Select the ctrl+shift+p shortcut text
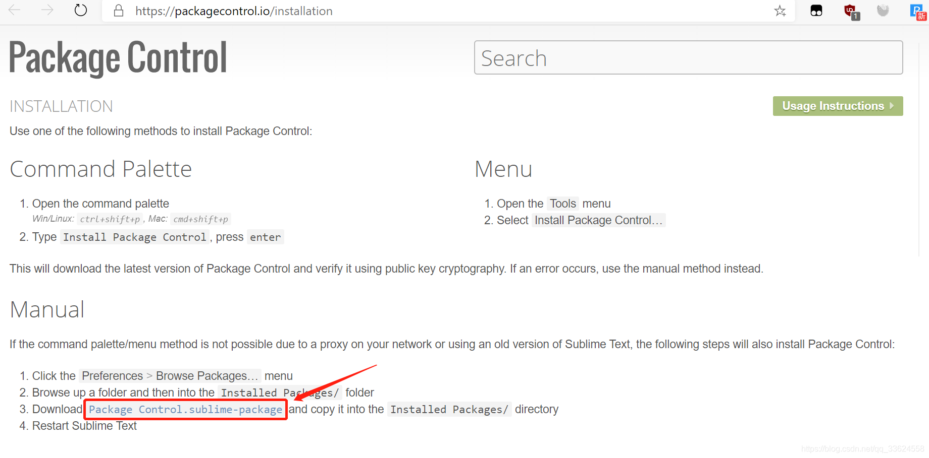Screen dimensions: 929x458 pos(110,219)
